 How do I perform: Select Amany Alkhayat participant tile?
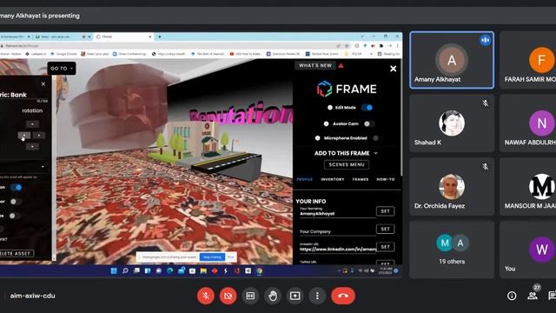[x=452, y=60]
